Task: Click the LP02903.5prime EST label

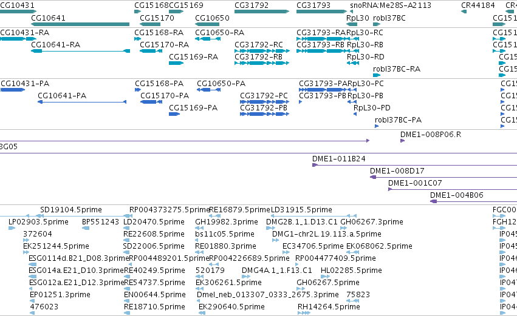Action: pos(38,221)
